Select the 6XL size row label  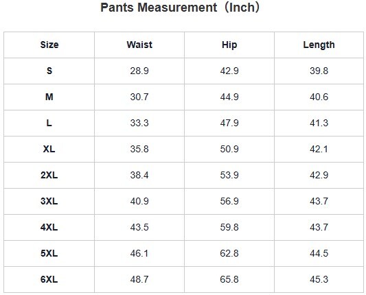[49, 279]
